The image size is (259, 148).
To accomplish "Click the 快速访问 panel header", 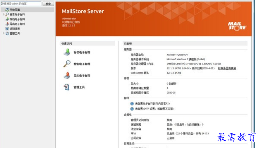I will coord(87,43).
